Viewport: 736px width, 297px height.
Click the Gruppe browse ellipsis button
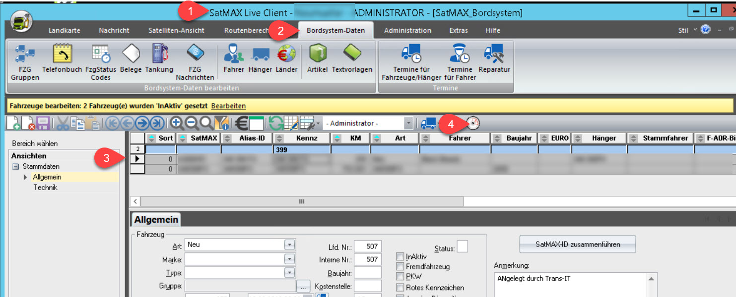(303, 286)
